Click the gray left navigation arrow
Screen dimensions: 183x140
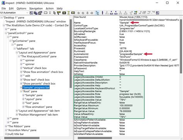[x=78, y=13]
